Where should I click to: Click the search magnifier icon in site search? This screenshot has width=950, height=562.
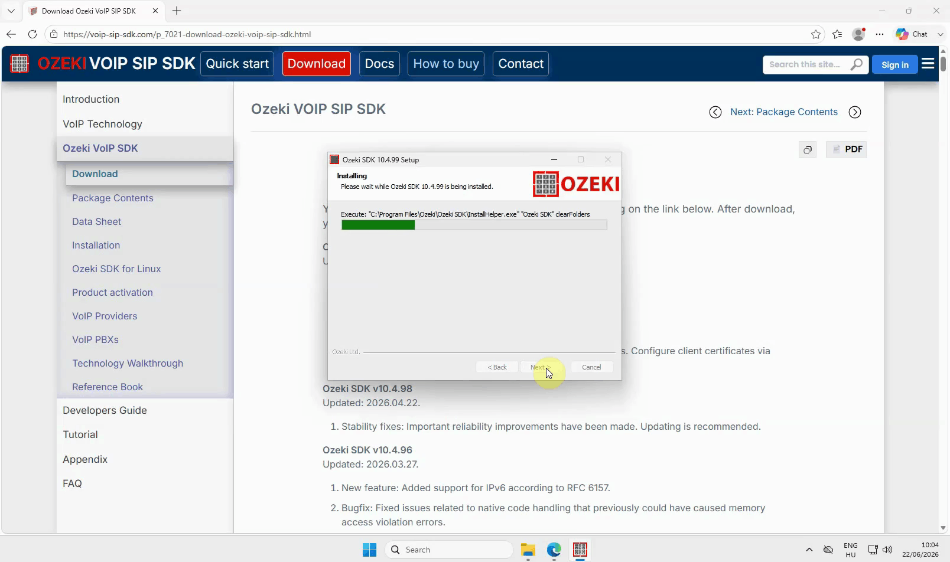[x=856, y=64]
